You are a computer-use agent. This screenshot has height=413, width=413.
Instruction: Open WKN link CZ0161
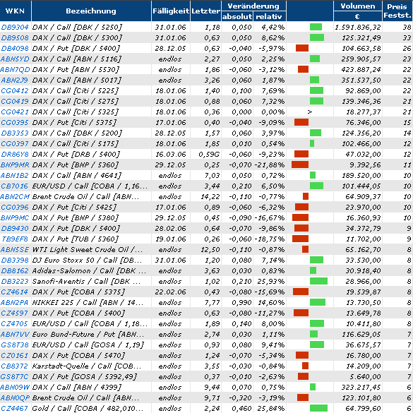tap(15, 355)
